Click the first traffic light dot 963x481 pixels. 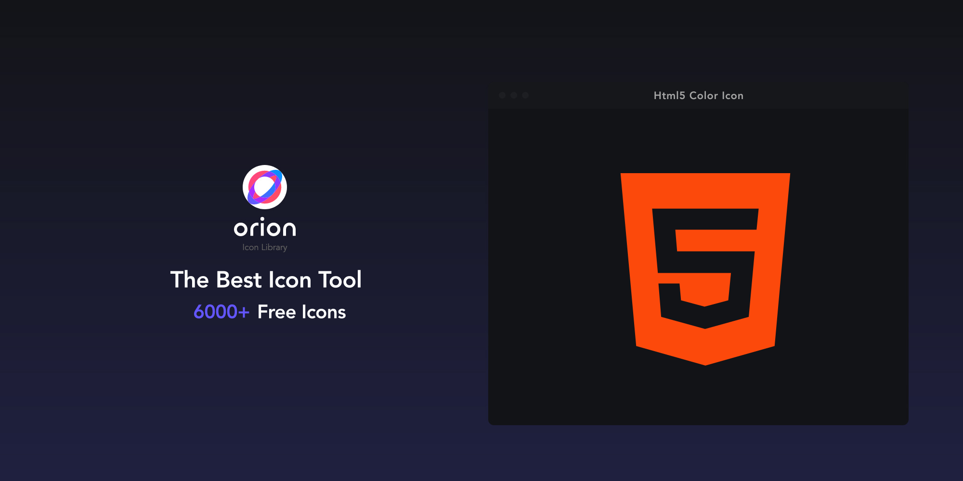(503, 95)
